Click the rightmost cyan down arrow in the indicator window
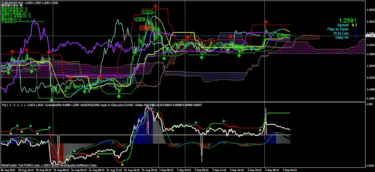The width and height of the screenshot is (375, 172). tap(224, 121)
